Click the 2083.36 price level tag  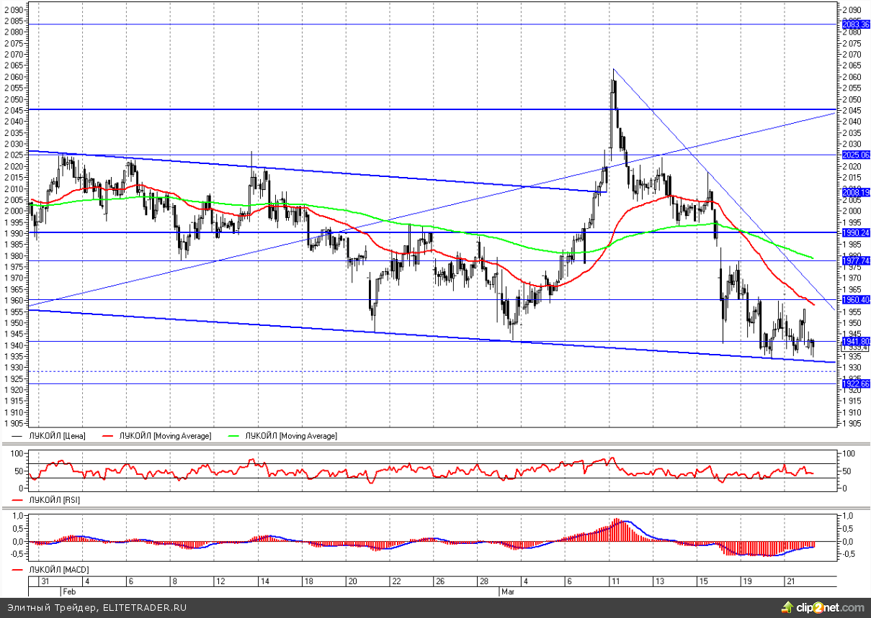[x=855, y=24]
